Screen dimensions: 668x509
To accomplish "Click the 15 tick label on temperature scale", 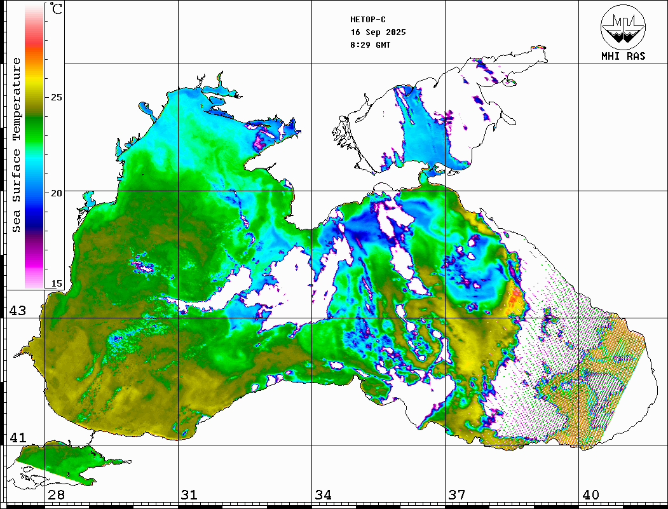I will 57,283.
